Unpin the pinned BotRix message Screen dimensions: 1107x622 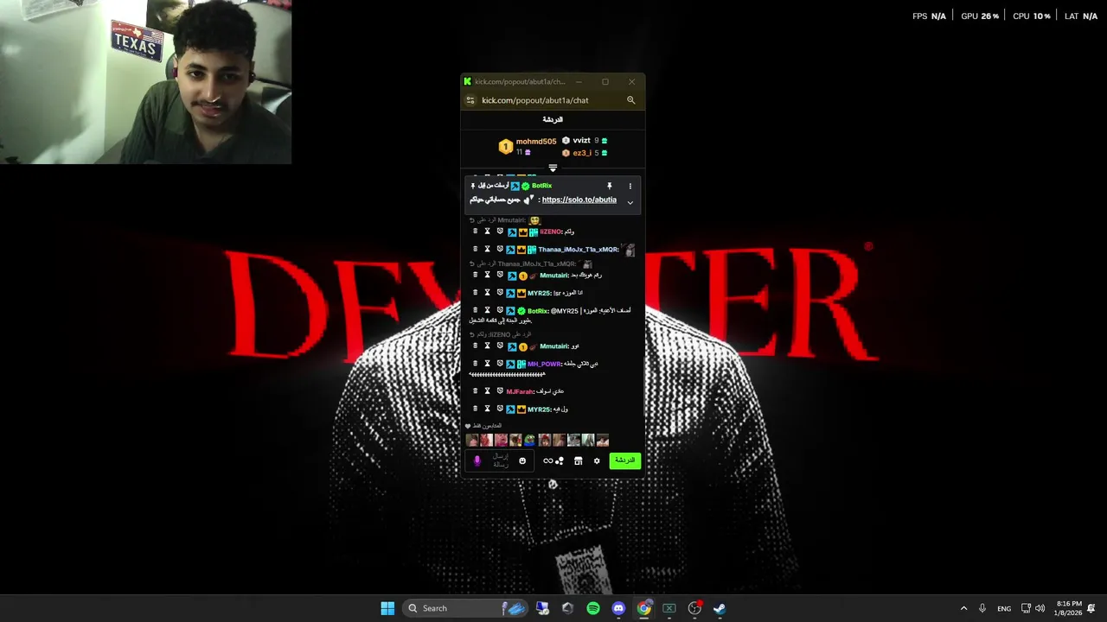609,186
